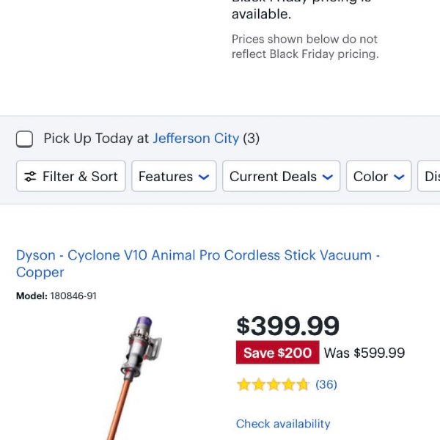Open the Filter & Sort button
The width and height of the screenshot is (440, 440).
coord(70,176)
